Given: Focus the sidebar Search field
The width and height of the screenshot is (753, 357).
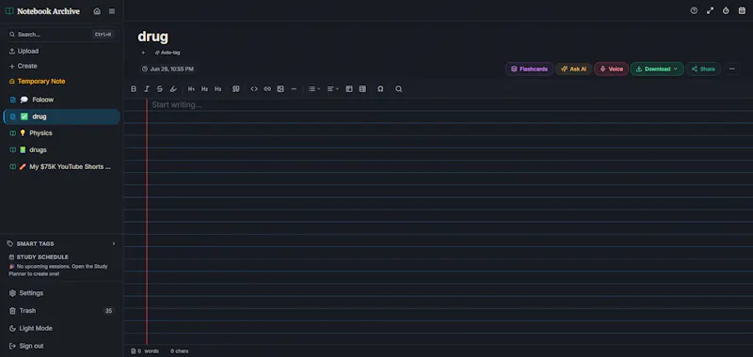Looking at the screenshot, I should coord(61,35).
